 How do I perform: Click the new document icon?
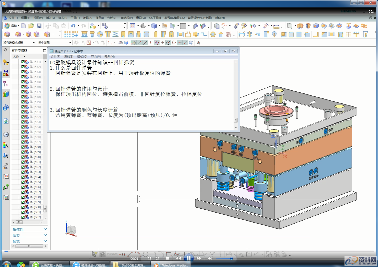click(x=23, y=26)
